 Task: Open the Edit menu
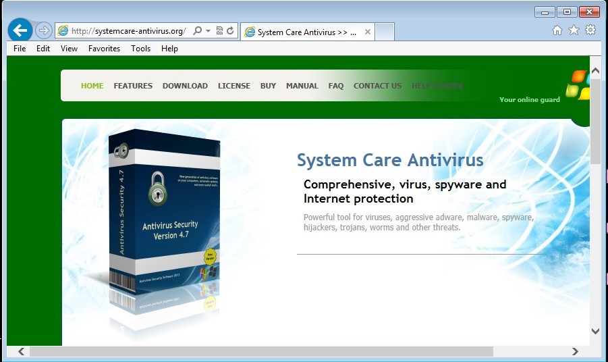coord(43,49)
